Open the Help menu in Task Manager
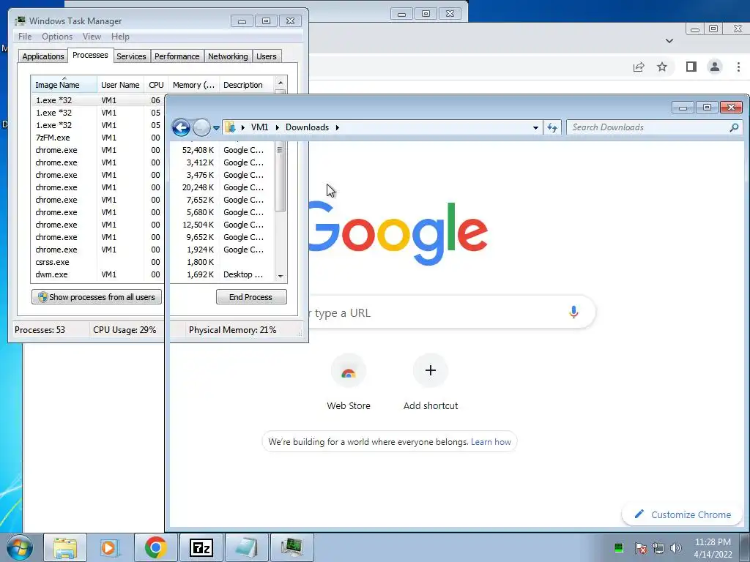Screen dimensions: 750x562 click(x=120, y=37)
